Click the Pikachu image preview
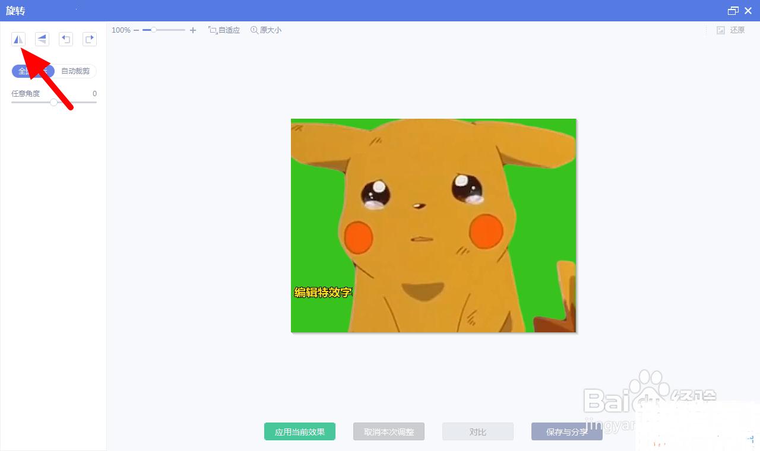 (x=433, y=225)
